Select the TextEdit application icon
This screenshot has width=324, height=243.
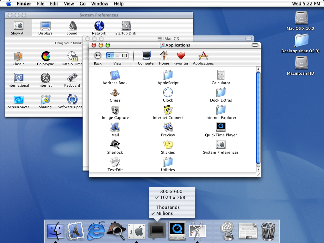pos(115,162)
